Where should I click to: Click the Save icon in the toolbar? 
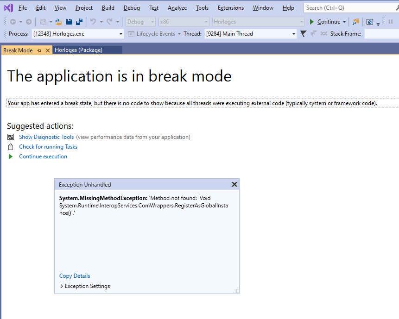click(x=69, y=22)
